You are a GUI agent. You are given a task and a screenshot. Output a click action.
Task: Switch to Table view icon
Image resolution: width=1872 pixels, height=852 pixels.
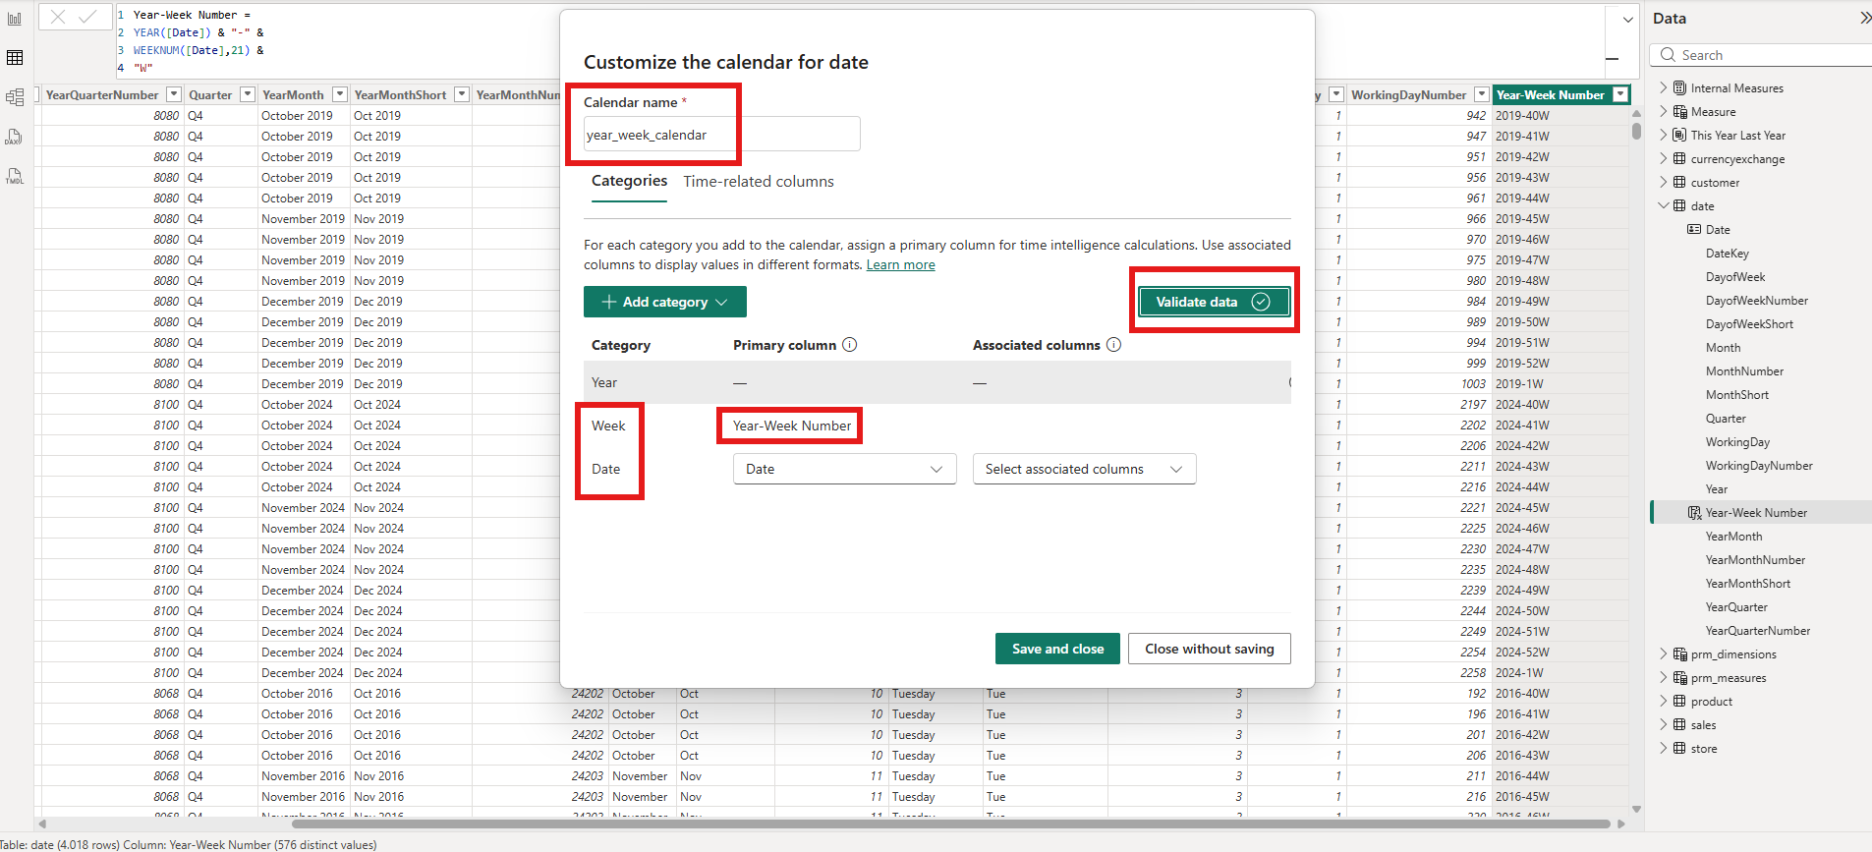click(15, 58)
